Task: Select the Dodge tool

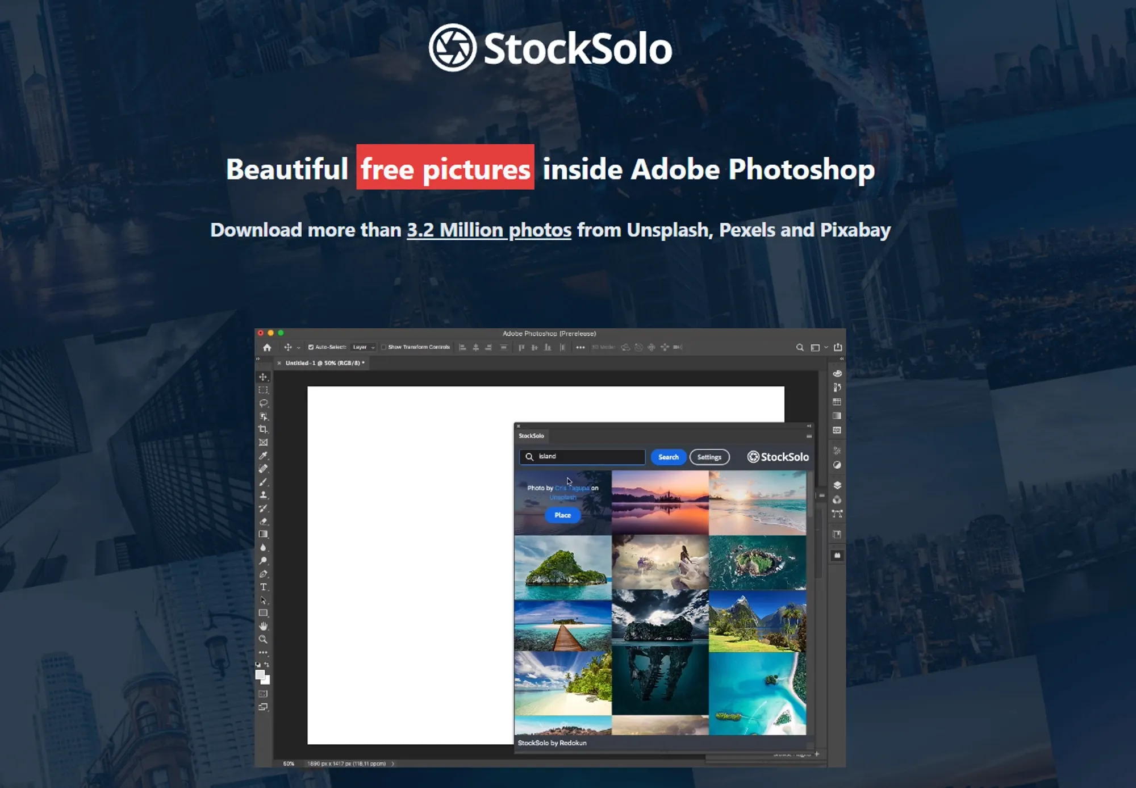Action: coord(263,561)
